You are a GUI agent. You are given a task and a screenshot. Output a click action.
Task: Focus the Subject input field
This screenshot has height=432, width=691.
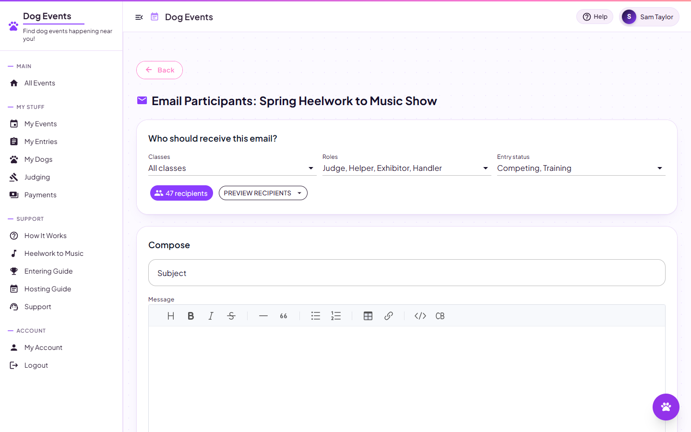(407, 273)
